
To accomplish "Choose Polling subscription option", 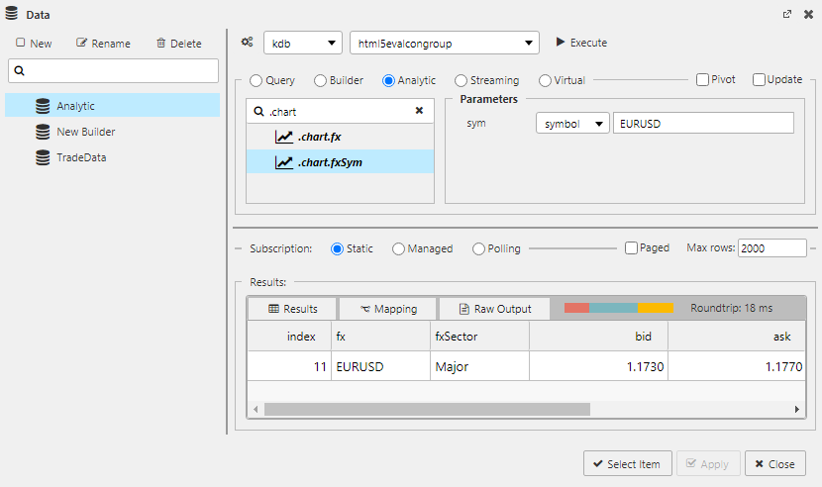I will coord(479,248).
